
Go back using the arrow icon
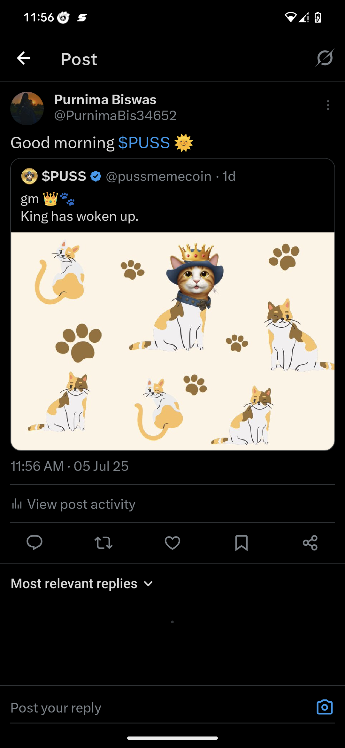point(24,58)
